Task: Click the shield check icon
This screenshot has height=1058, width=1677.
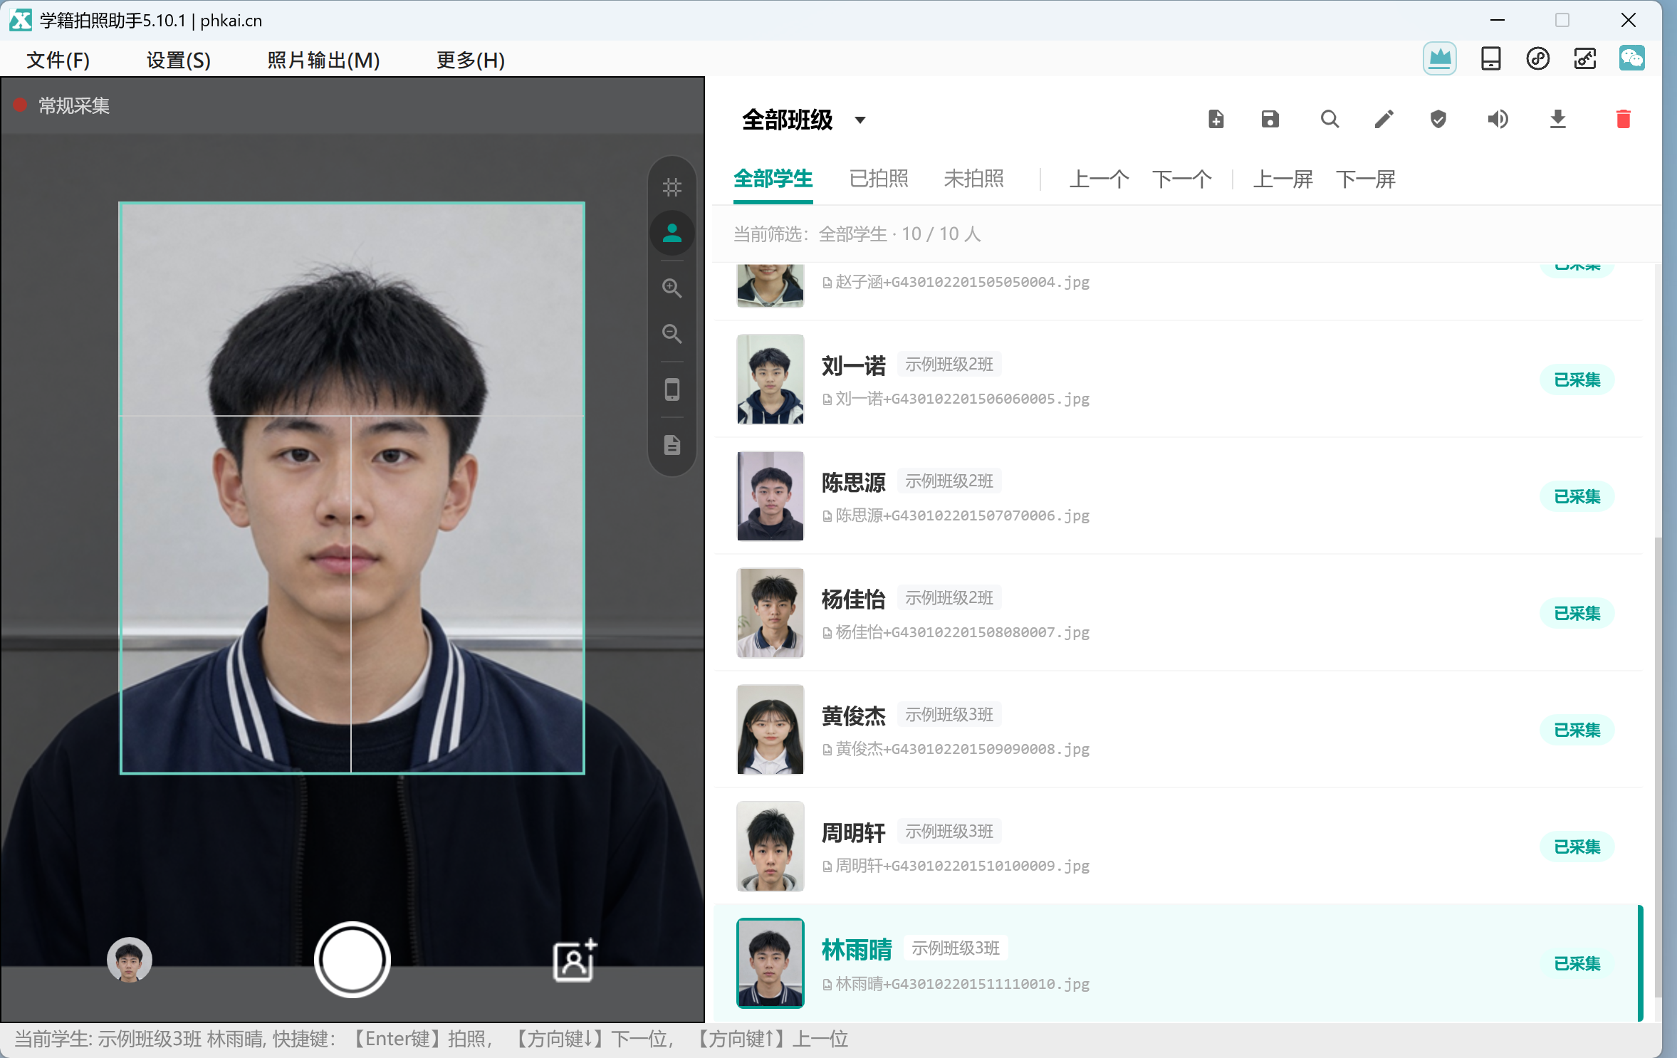Action: pyautogui.click(x=1438, y=119)
